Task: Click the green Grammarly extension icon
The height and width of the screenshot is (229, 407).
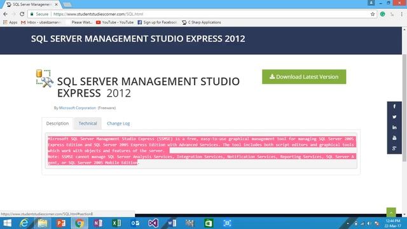Action: [383, 14]
